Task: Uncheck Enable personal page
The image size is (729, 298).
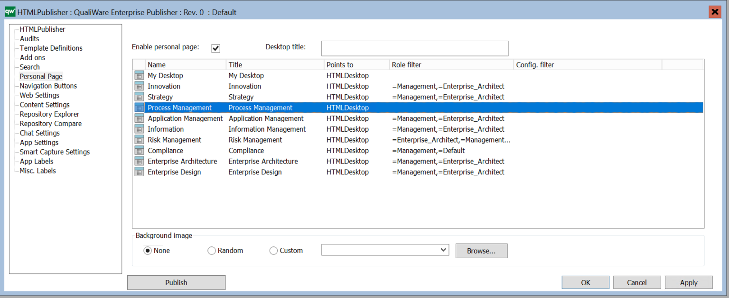Action: point(215,48)
